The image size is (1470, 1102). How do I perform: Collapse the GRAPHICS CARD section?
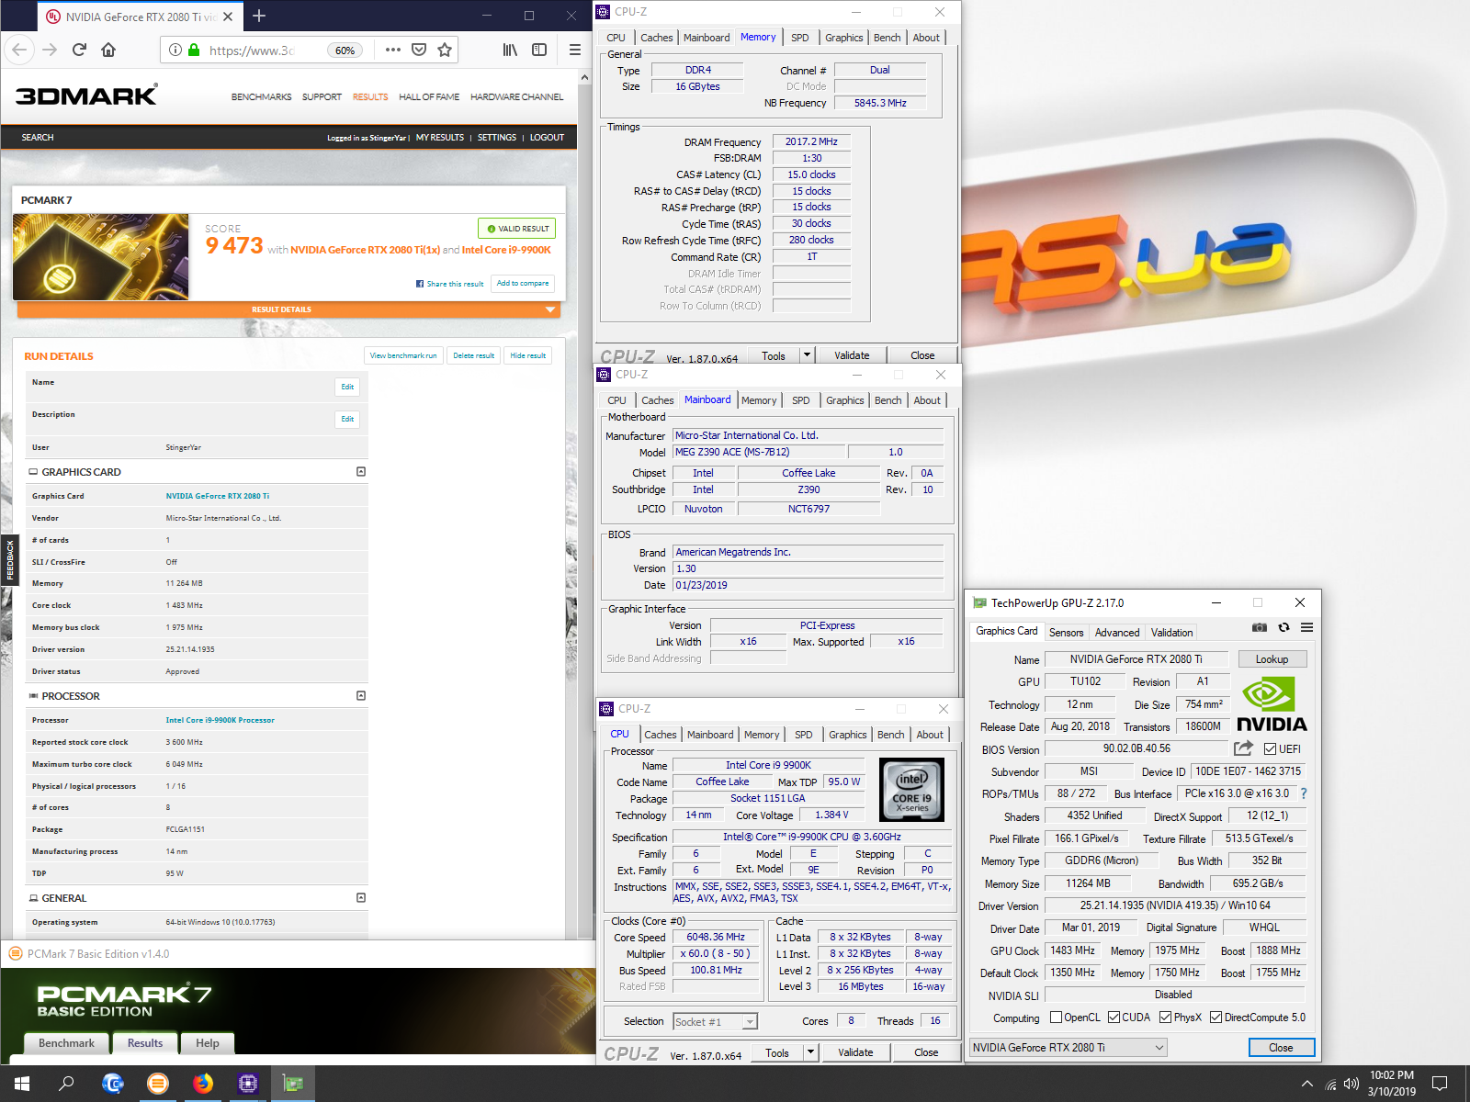click(361, 472)
